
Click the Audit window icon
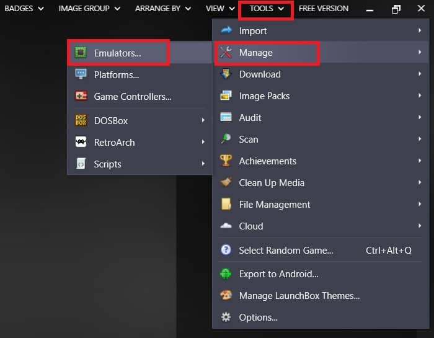pyautogui.click(x=226, y=117)
